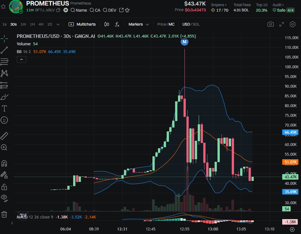
Task: Switch chart to the 1m interval
Action: tap(23, 24)
